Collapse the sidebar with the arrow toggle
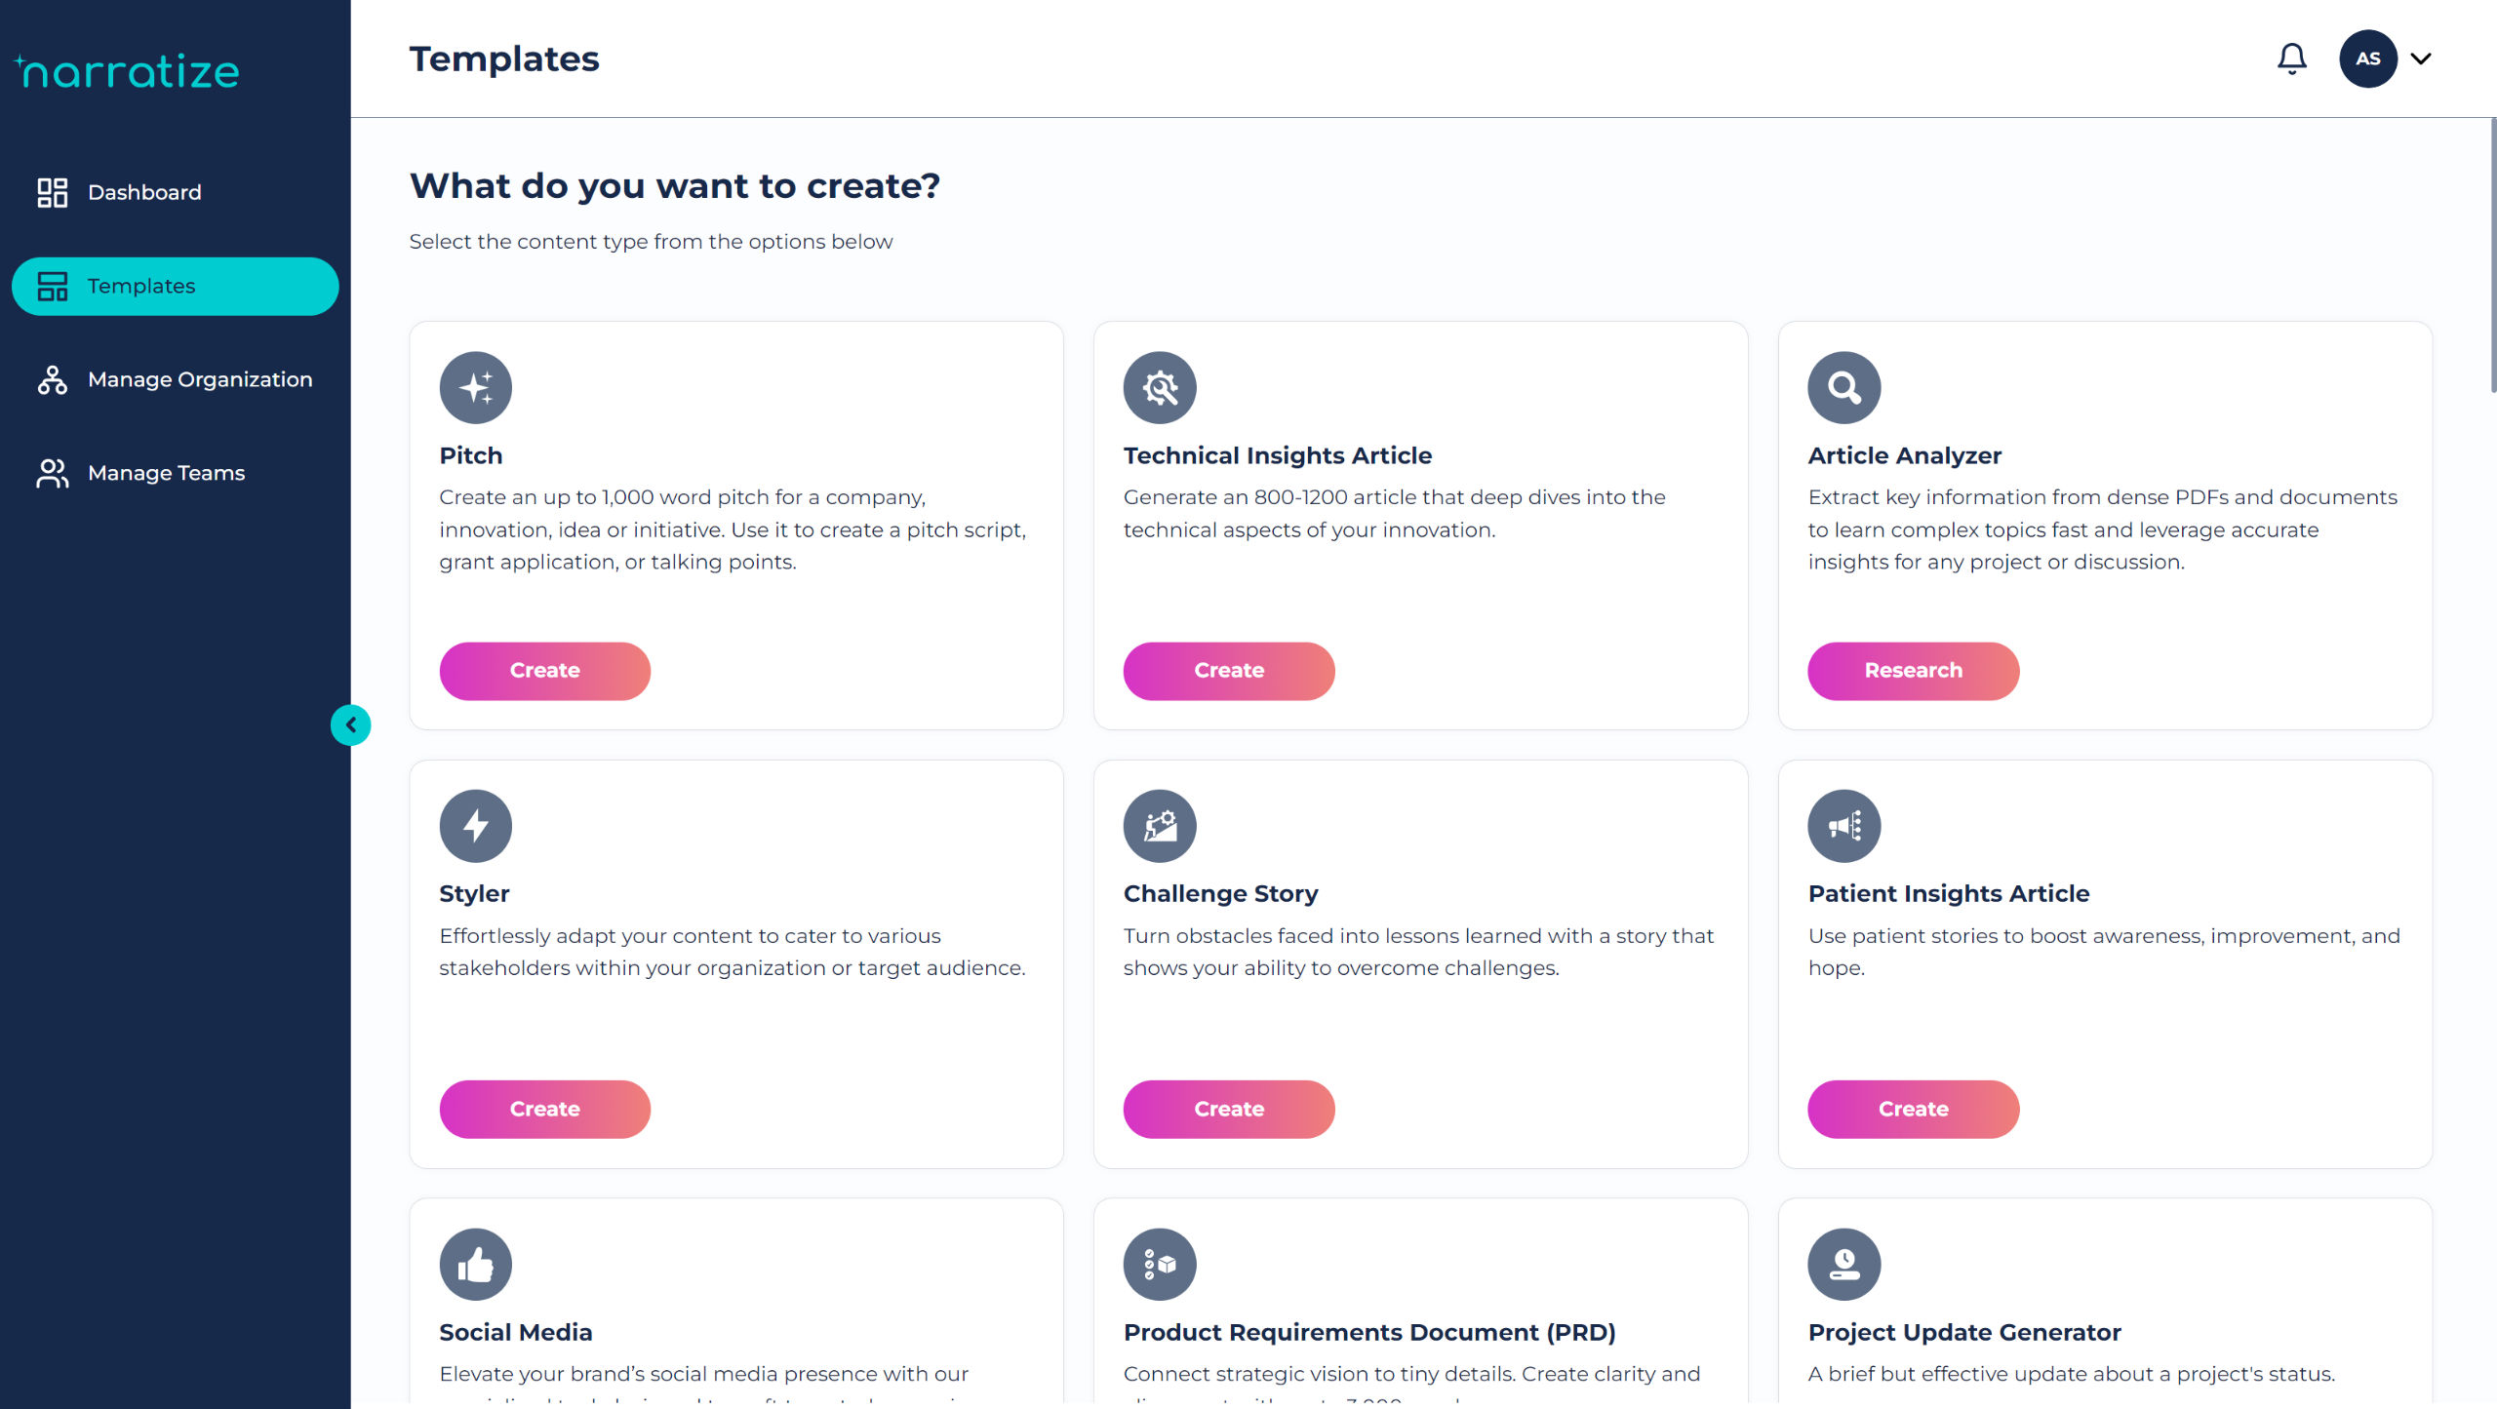Image resolution: width=2497 pixels, height=1409 pixels. [351, 725]
